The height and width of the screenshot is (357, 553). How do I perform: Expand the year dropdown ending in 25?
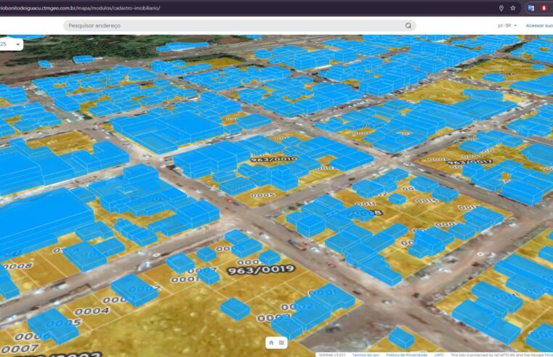[11, 44]
